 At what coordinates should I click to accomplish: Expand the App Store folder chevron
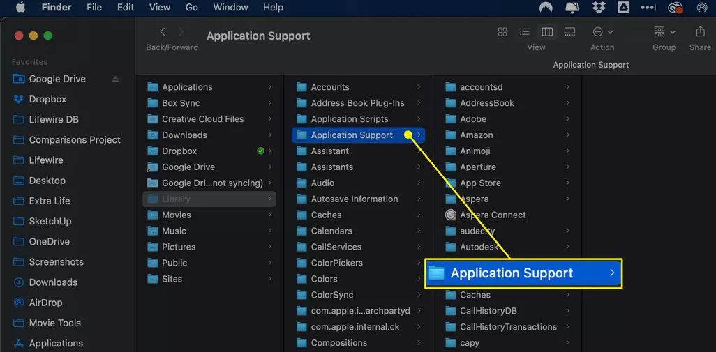coord(567,183)
